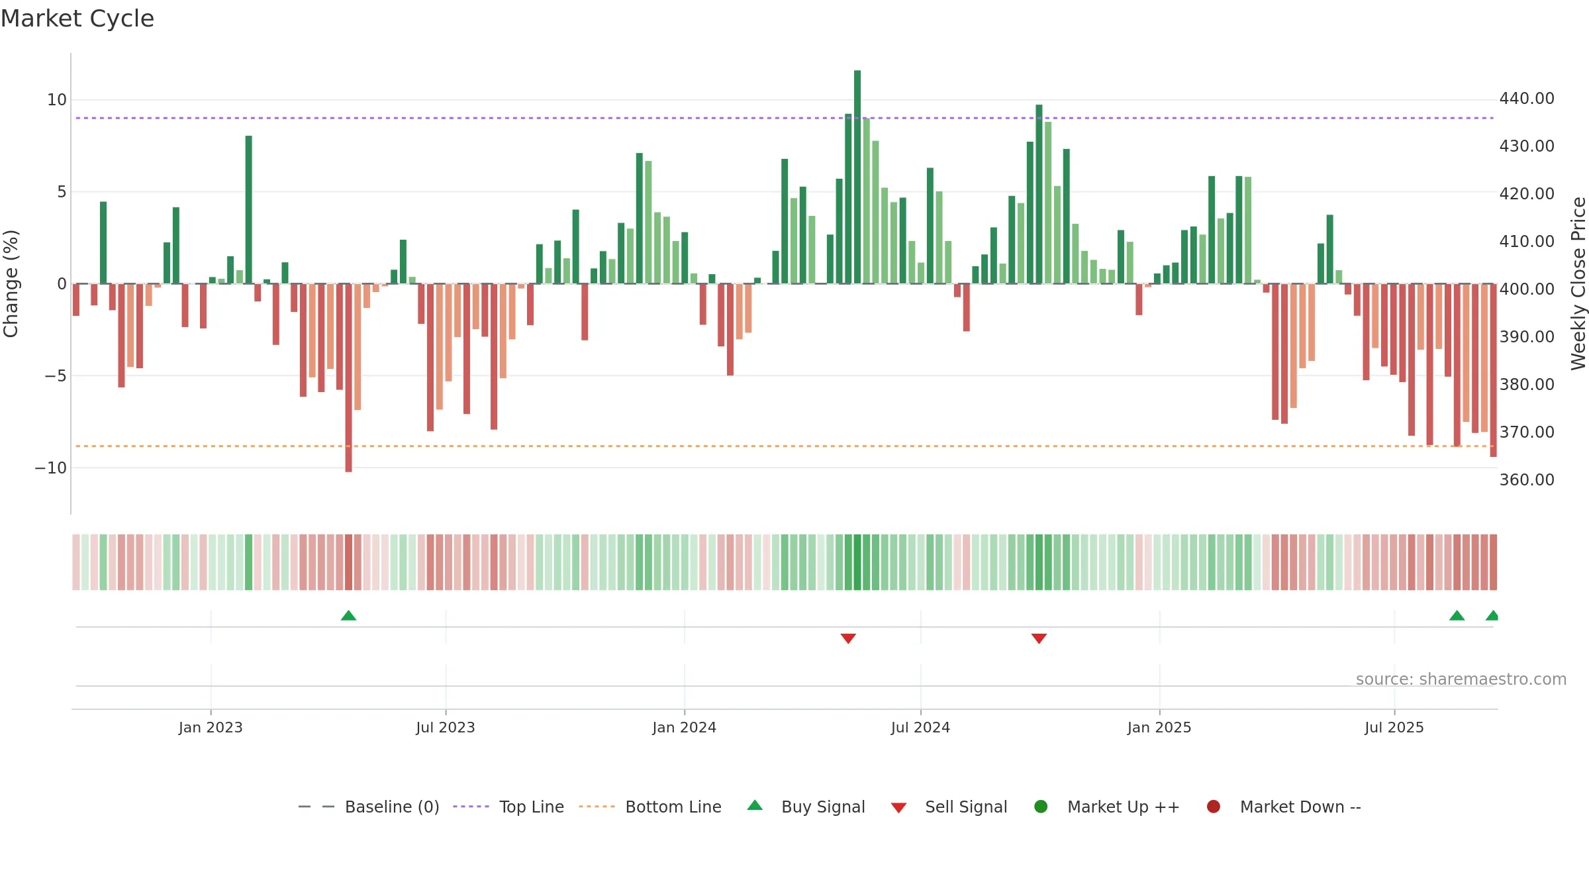The image size is (1589, 894).
Task: Toggle the Baseline (0) legend entry
Action: (369, 807)
